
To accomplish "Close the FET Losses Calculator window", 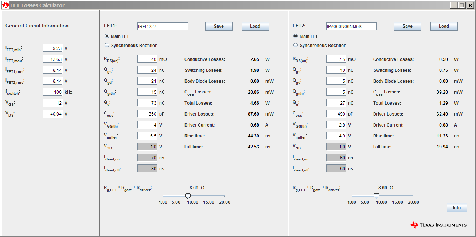I will [470, 5].
